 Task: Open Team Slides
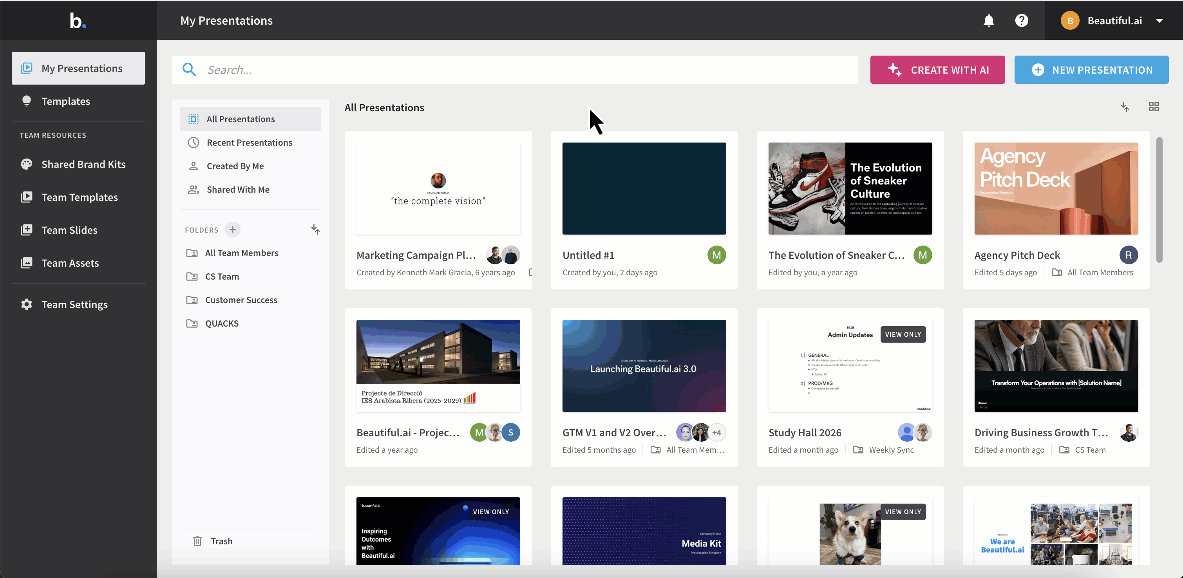(x=78, y=230)
